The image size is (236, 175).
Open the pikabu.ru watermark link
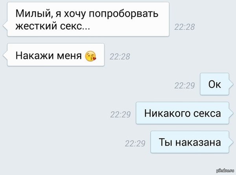[x=225, y=171]
